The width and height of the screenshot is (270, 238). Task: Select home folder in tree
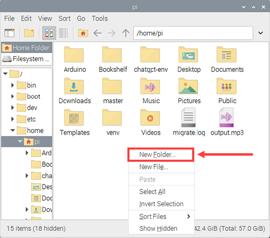pyautogui.click(x=30, y=130)
